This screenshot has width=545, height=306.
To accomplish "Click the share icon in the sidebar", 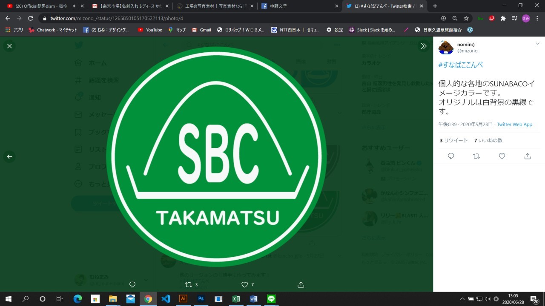I will pyautogui.click(x=528, y=156).
